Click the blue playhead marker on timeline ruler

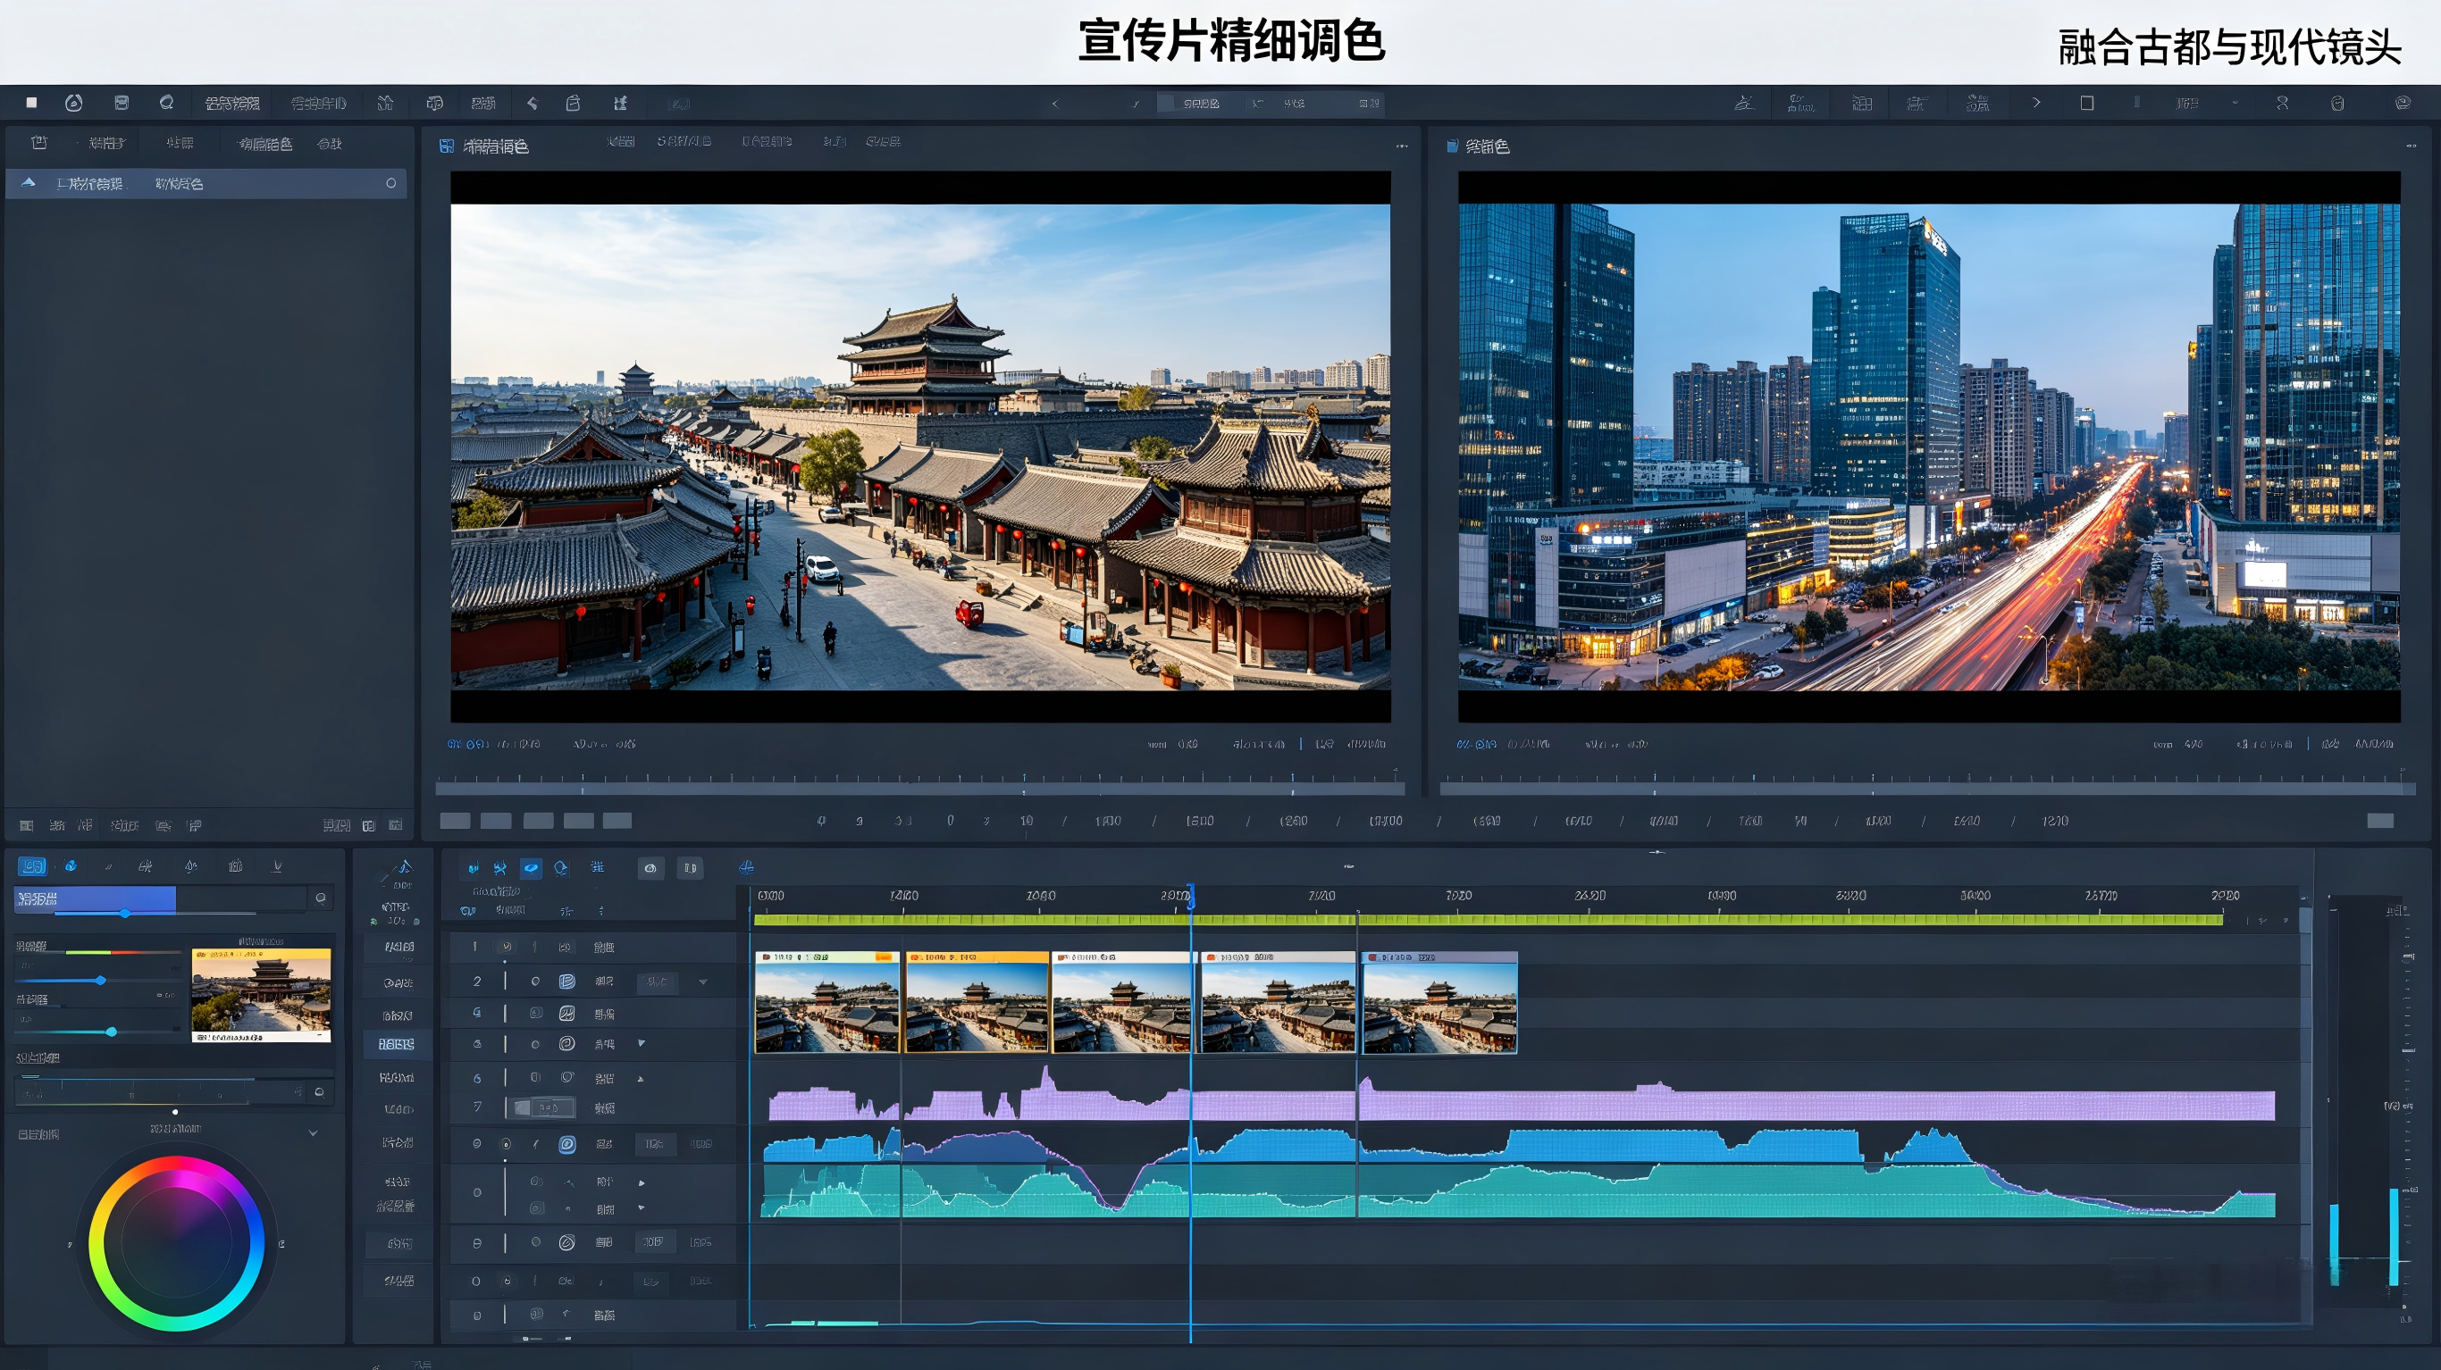(x=1190, y=897)
